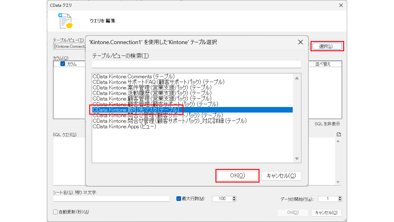Click the データの開始行 value field
The image size is (394, 222).
pos(328,199)
